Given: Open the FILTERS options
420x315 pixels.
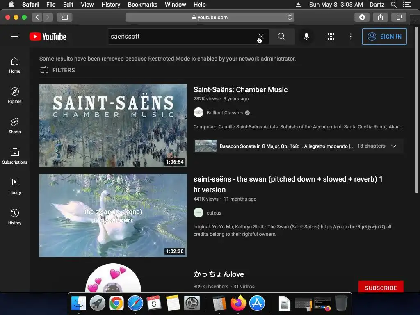Looking at the screenshot, I should point(57,70).
